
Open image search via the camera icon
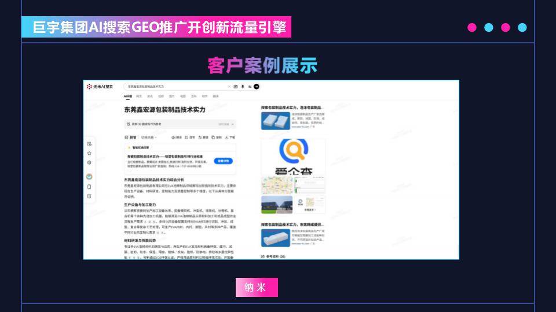coord(236,86)
